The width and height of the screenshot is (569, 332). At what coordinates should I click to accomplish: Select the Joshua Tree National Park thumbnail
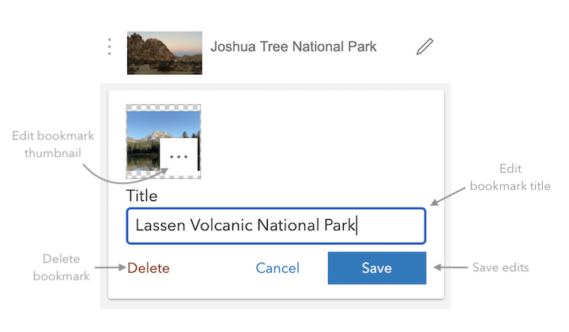[x=164, y=53]
